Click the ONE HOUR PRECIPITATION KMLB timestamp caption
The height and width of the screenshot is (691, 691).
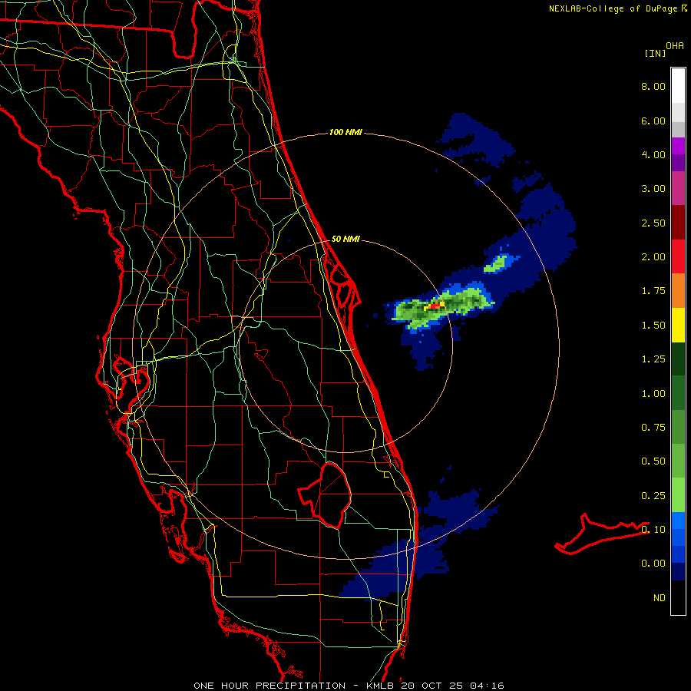pyautogui.click(x=349, y=686)
